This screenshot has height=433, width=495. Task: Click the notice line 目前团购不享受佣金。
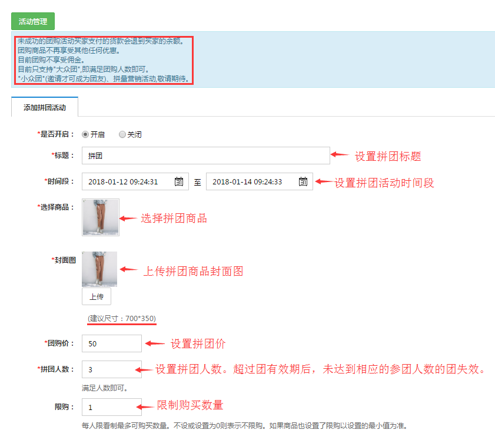(51, 60)
